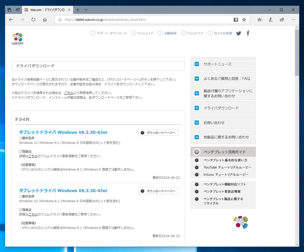Show tab previews chevron
The image size is (304, 252).
[x=86, y=10]
